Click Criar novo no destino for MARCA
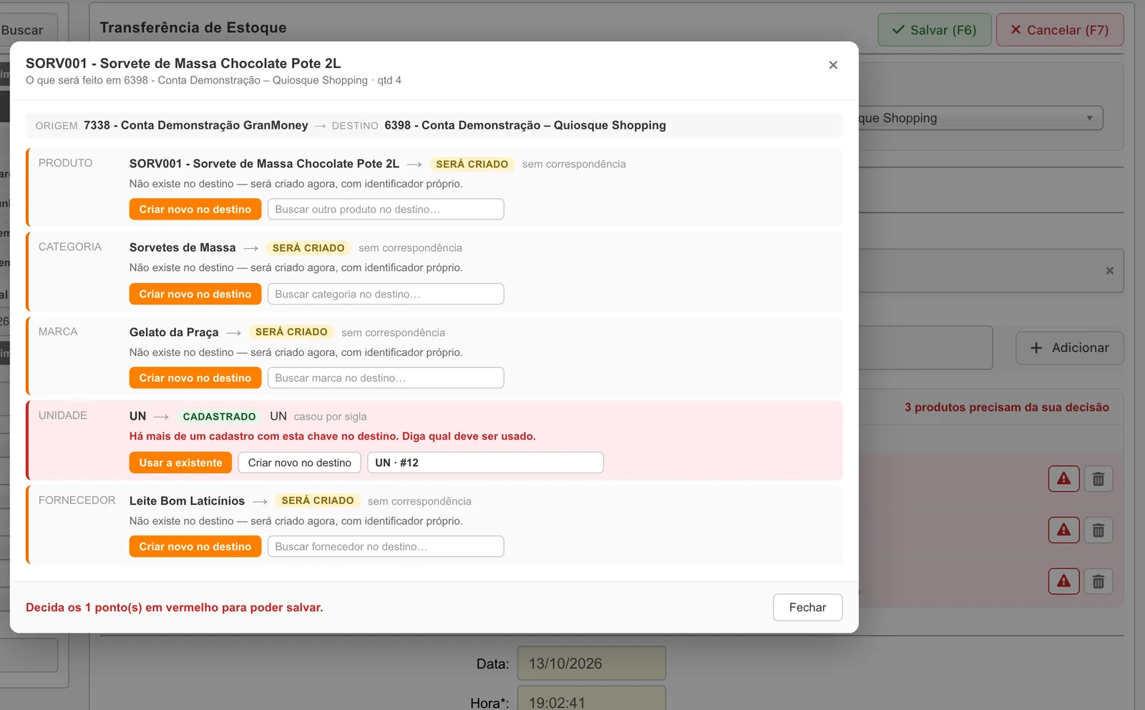The height and width of the screenshot is (710, 1145). 195,378
